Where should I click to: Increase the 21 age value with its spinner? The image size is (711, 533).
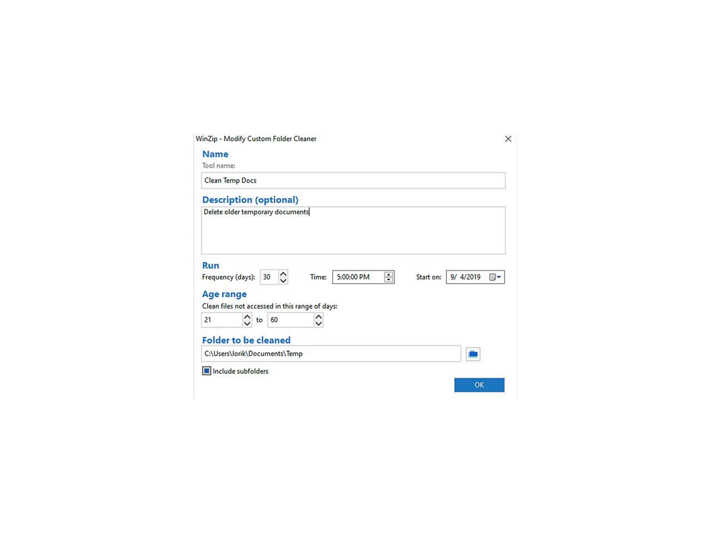point(247,316)
